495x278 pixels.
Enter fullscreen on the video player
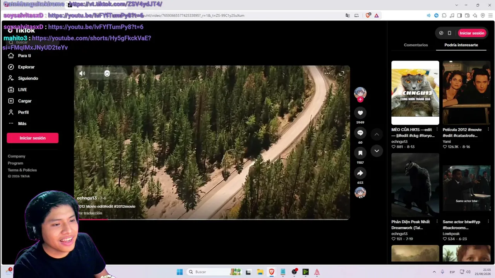[x=342, y=73]
